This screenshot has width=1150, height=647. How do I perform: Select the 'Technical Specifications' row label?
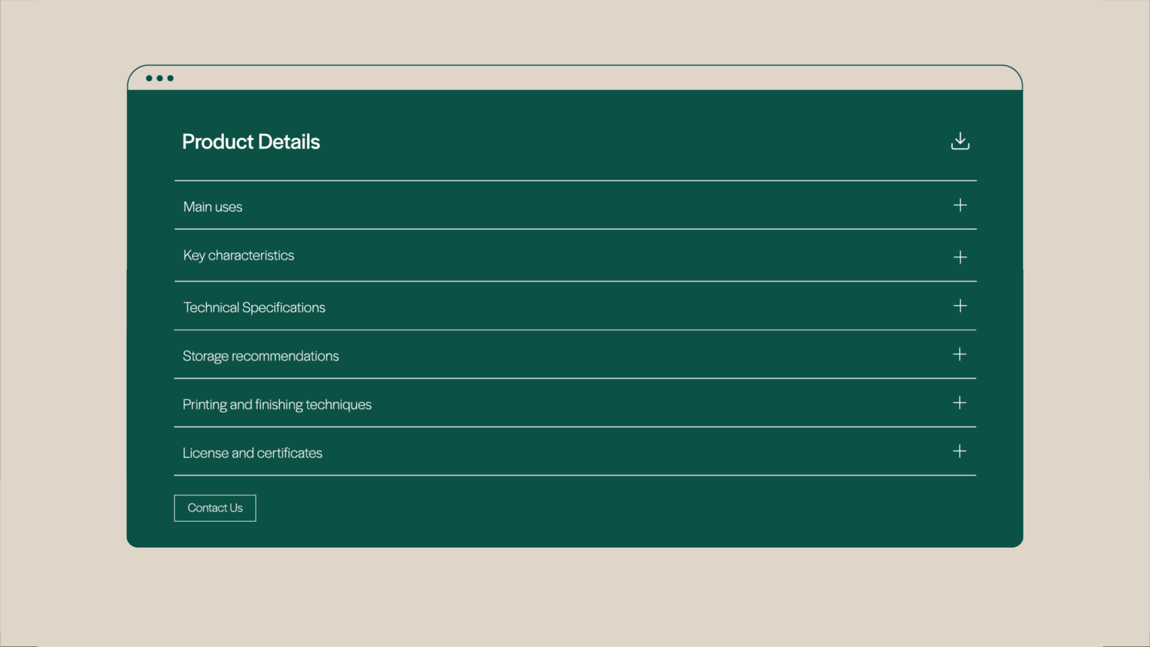[x=254, y=308]
